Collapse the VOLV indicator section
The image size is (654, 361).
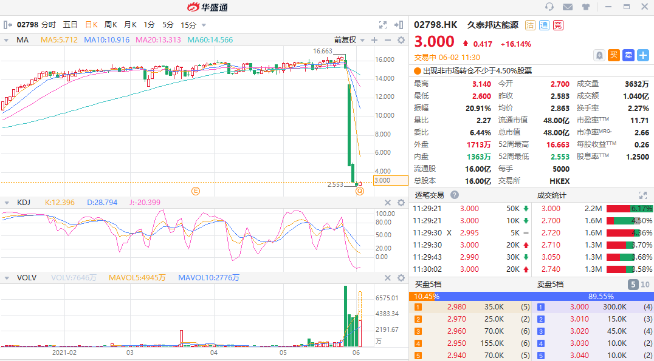click(7, 278)
